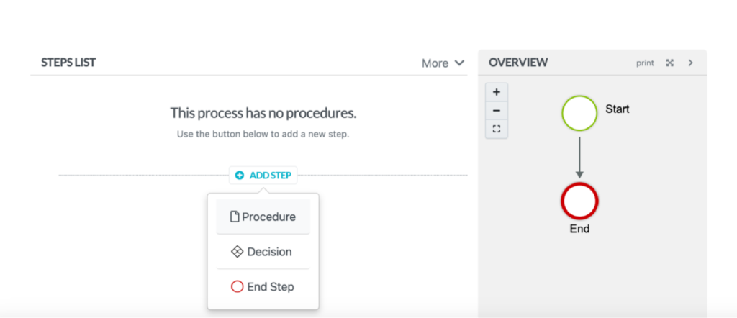Pick End Step from the add step menu

tap(263, 286)
